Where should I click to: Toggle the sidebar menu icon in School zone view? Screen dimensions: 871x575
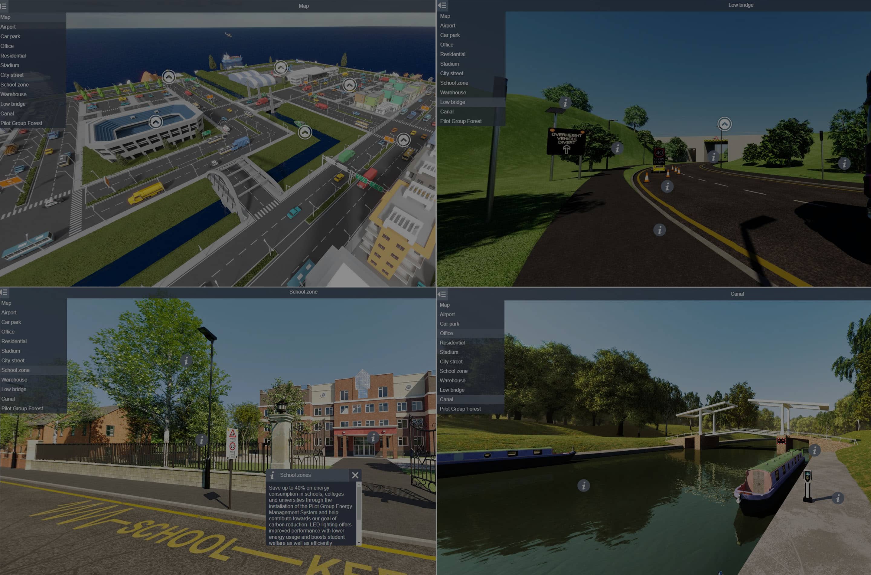tap(4, 292)
